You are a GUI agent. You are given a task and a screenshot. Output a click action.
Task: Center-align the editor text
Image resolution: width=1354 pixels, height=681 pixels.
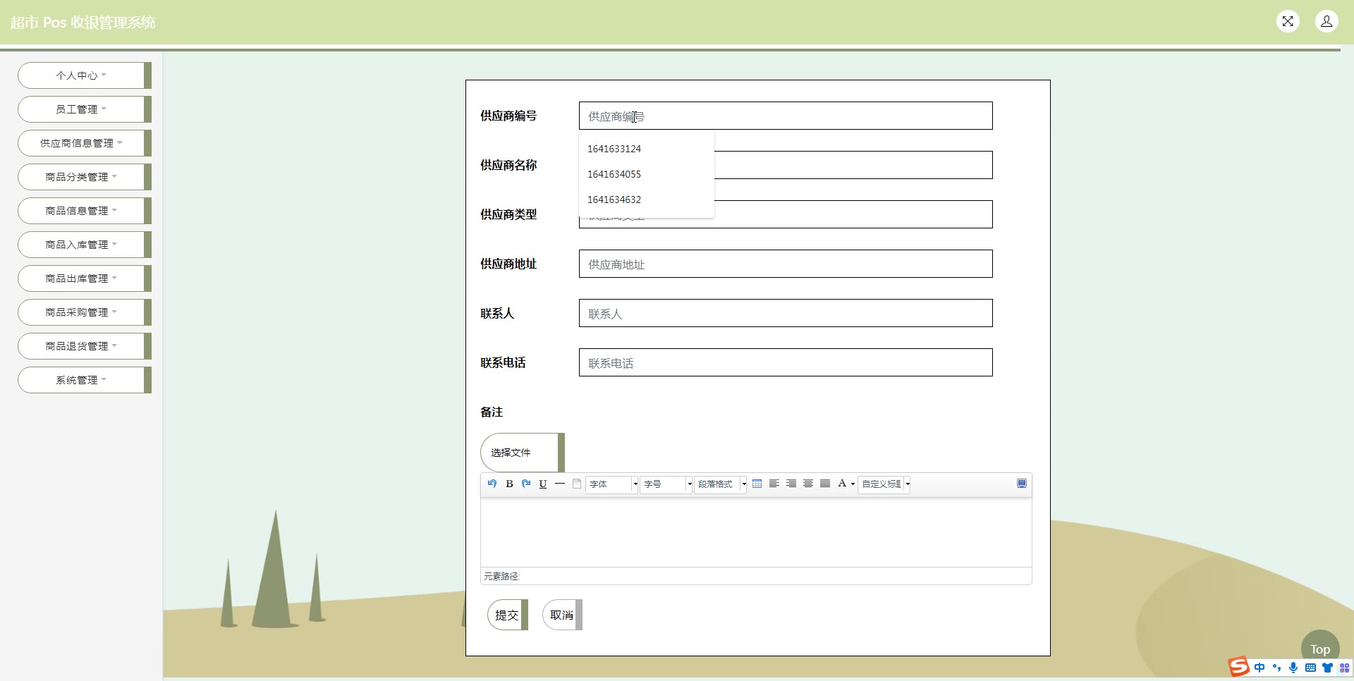coord(808,484)
